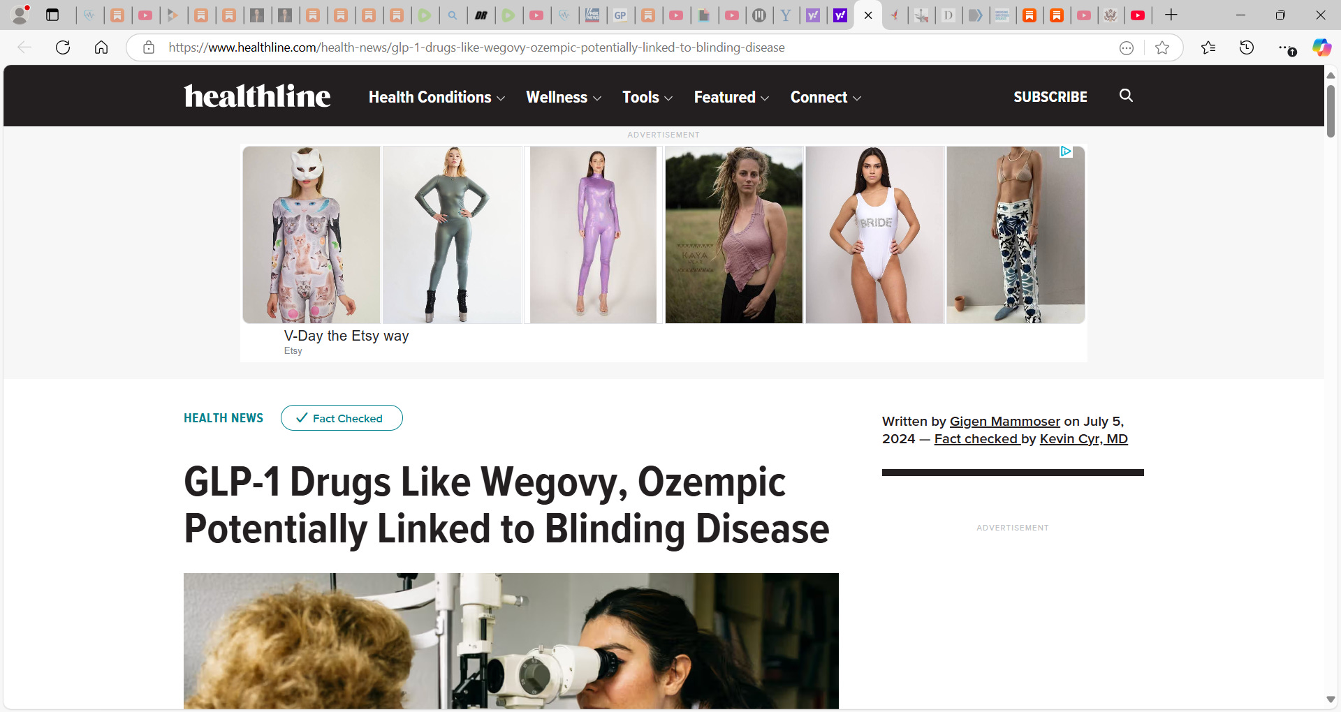This screenshot has height=712, width=1341.
Task: Expand the Health Conditions menu
Action: click(x=437, y=97)
